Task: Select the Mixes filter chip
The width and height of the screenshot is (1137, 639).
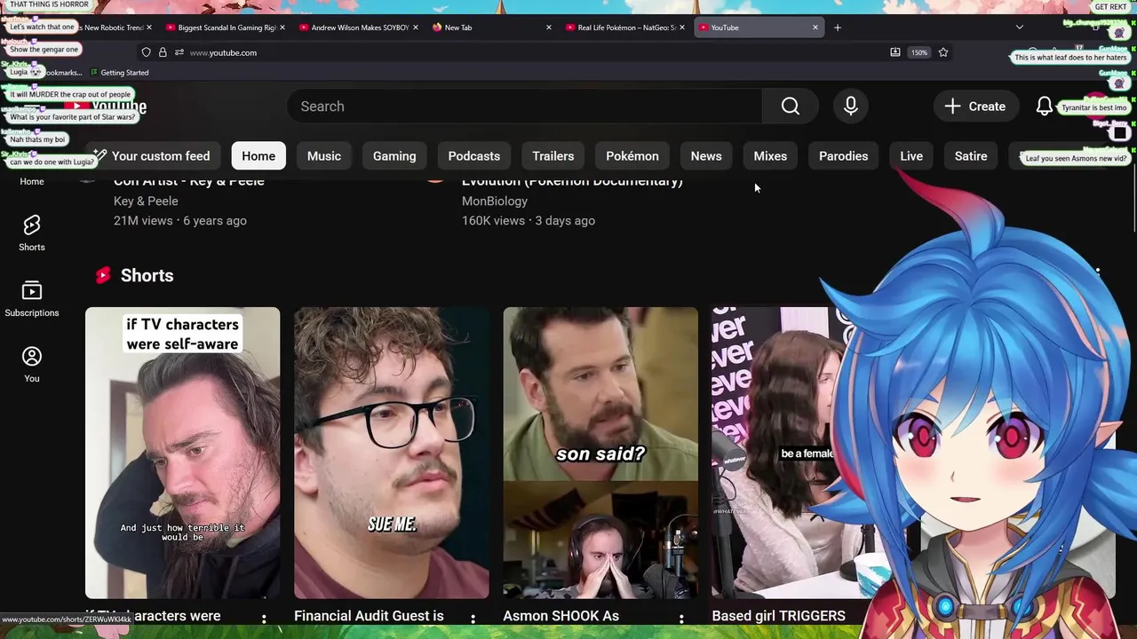Action: tap(770, 156)
